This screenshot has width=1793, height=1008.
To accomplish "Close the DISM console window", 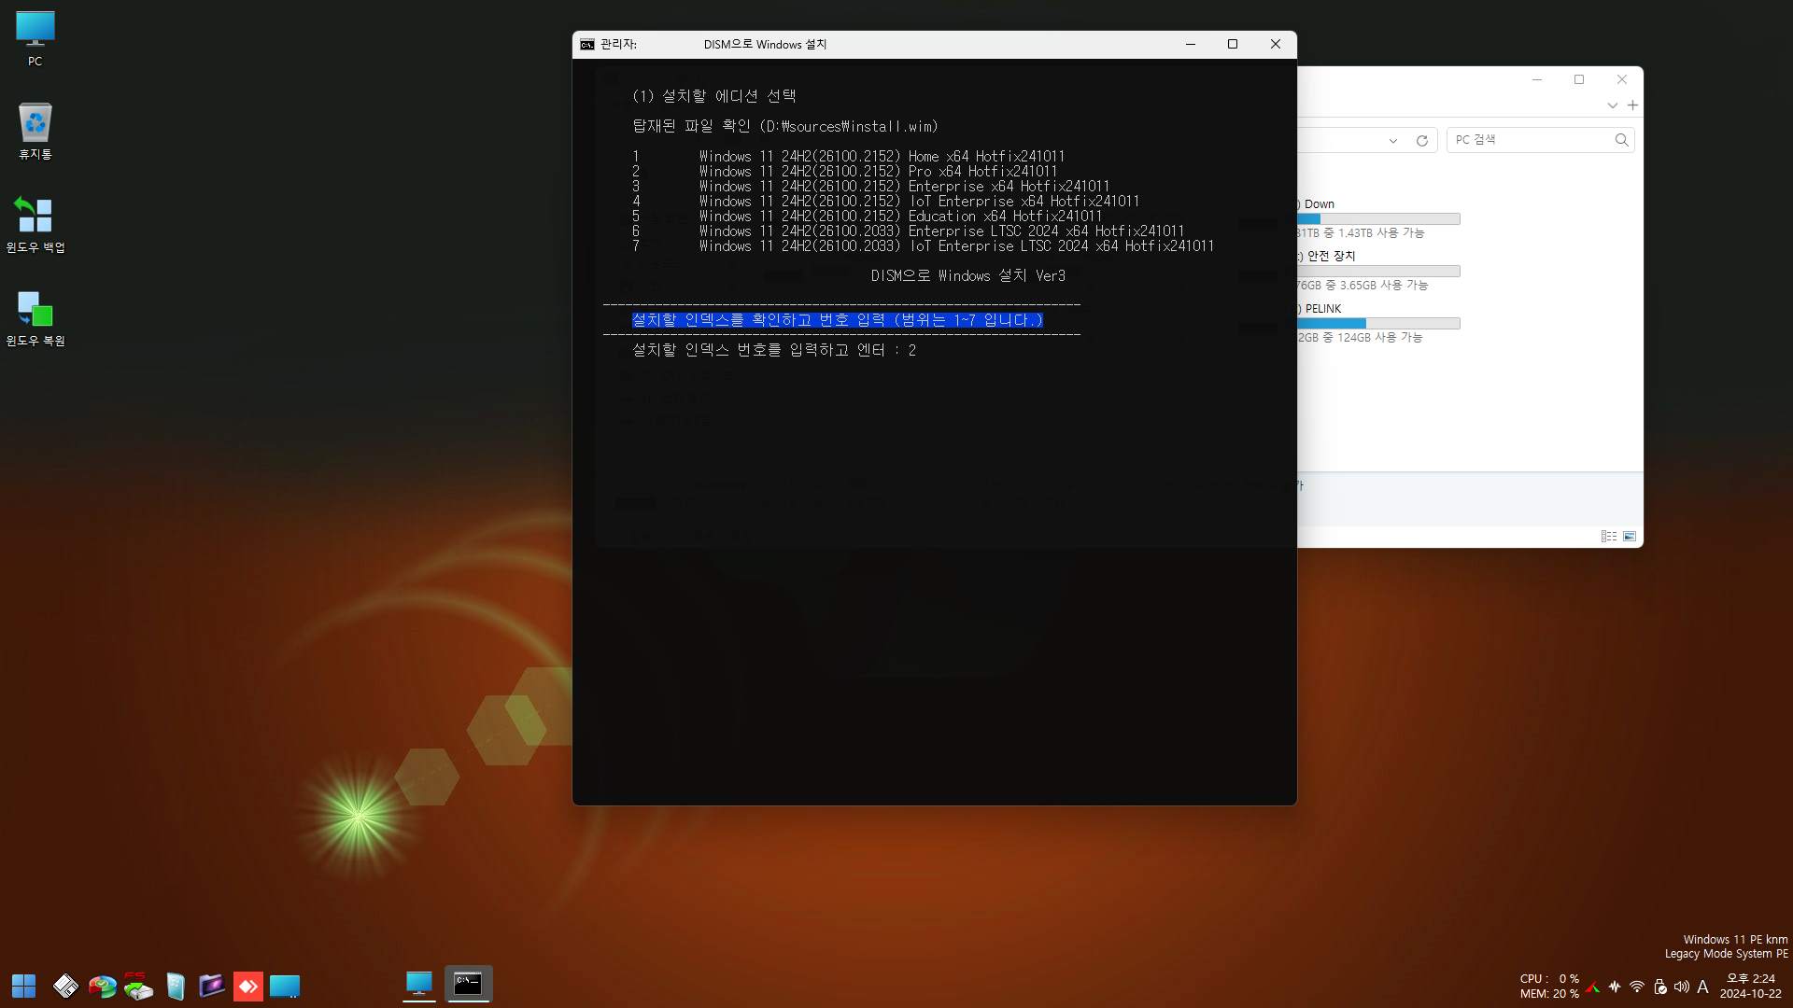I will [x=1276, y=44].
